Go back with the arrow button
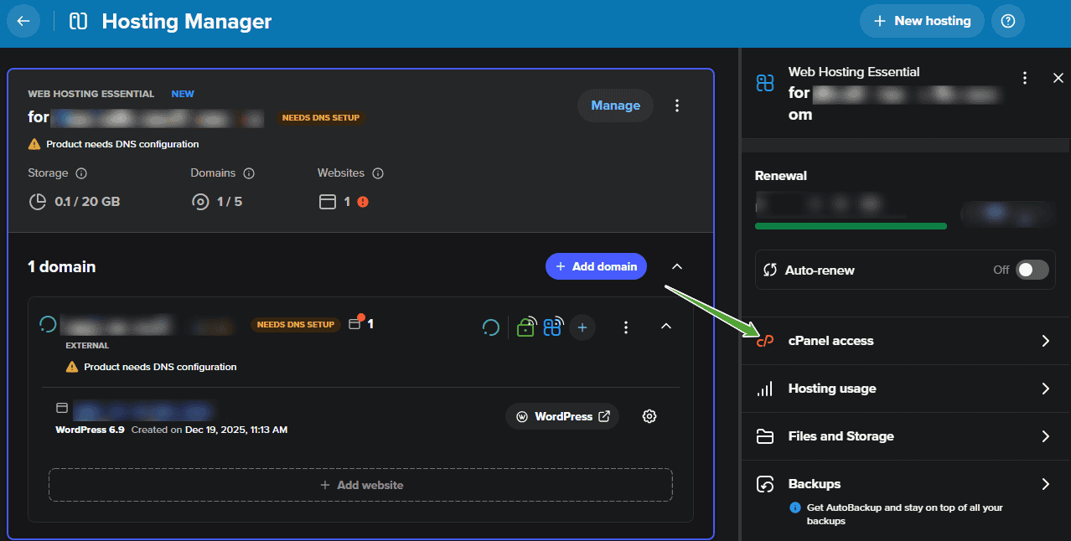The height and width of the screenshot is (541, 1071). (23, 21)
